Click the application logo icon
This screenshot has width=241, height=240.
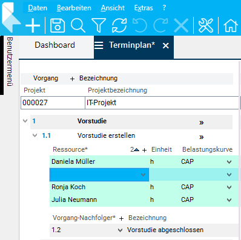pos(10,17)
